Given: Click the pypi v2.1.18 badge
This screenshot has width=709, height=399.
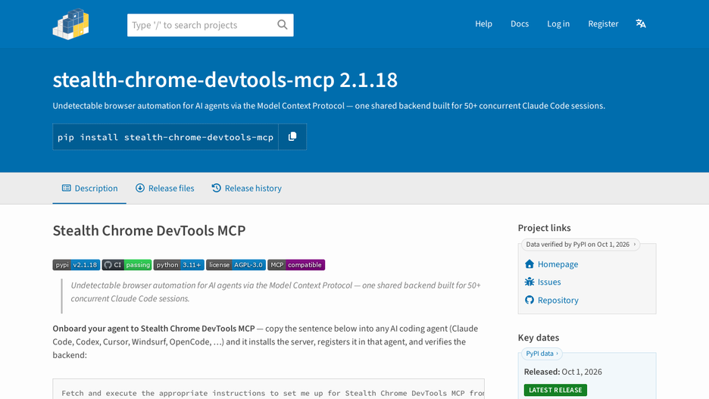Looking at the screenshot, I should (x=77, y=265).
